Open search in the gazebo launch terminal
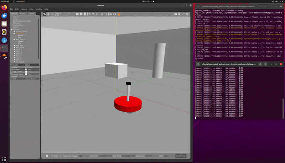Image resolution: width=285 pixels, height=163 pixels. pyautogui.click(x=260, y=6)
